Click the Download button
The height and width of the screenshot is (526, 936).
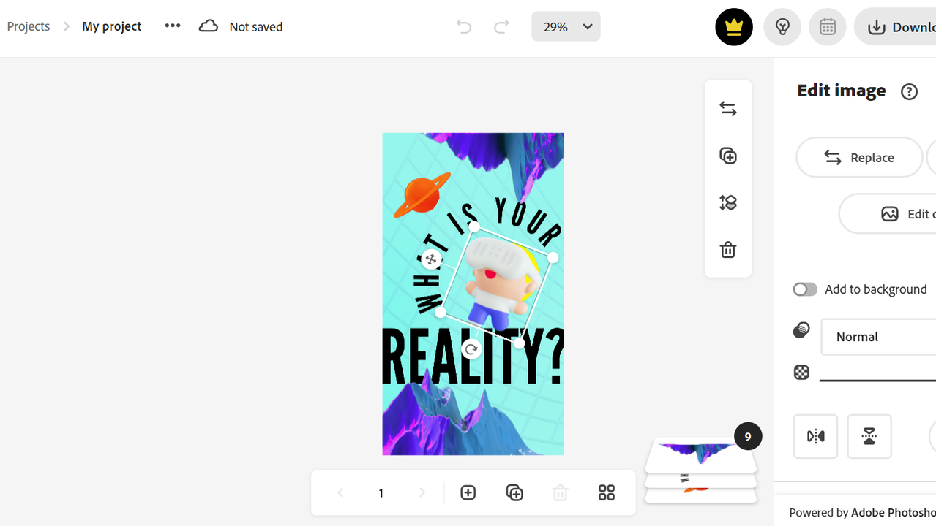[895, 27]
